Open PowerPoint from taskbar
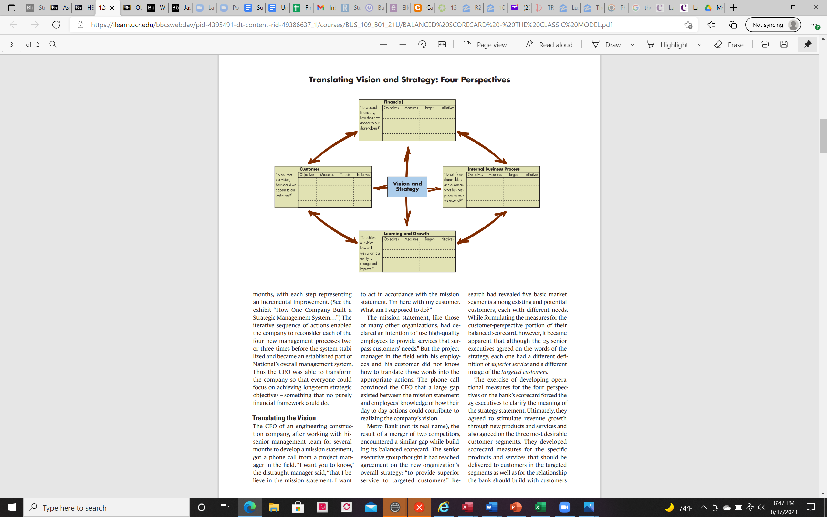Viewport: 827px width, 517px height. pos(516,507)
